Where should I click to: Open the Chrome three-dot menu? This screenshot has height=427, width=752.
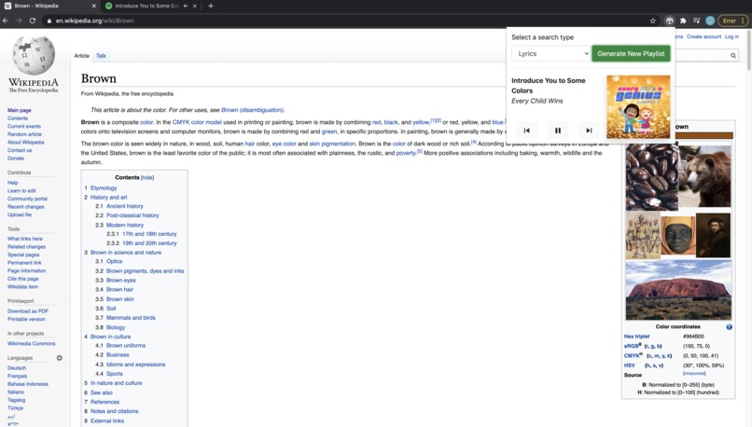point(743,21)
